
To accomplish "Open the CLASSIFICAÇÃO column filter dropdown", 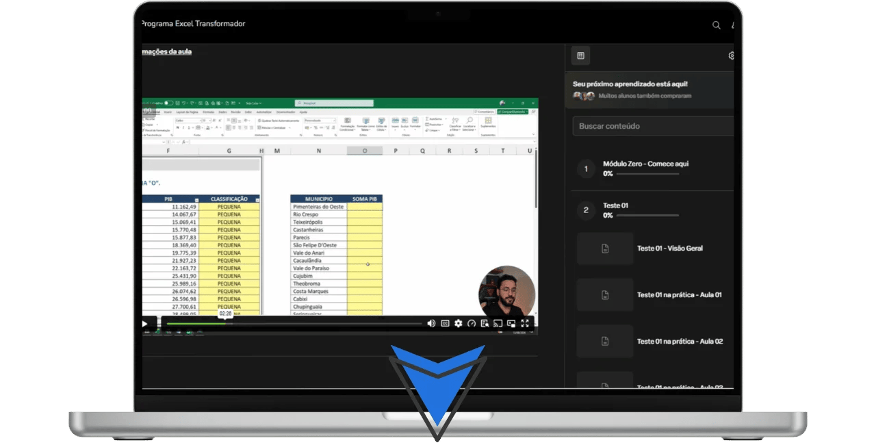I will click(x=257, y=200).
